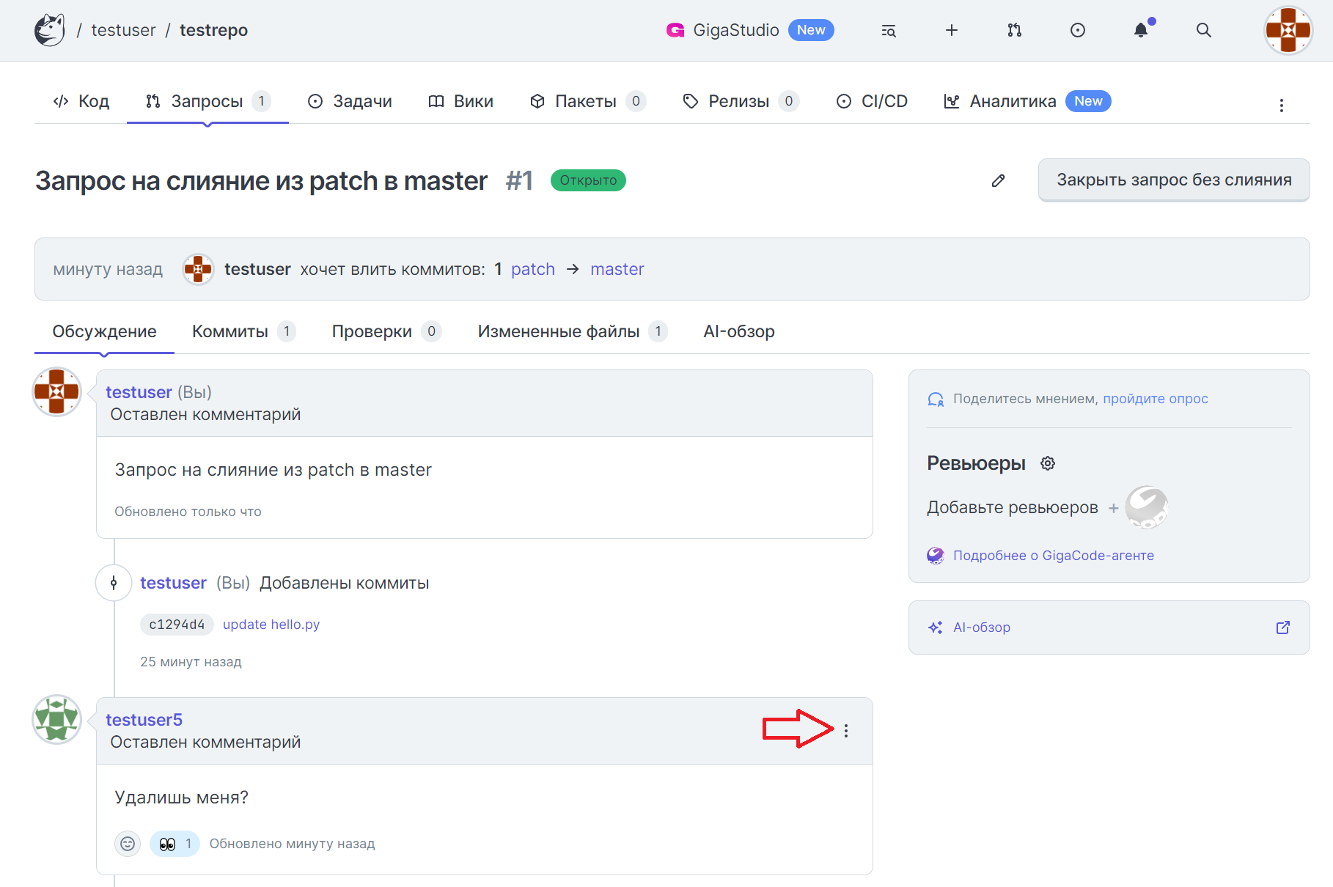Click the 25 минут назад timestamp
Screen dimensions: 1333x887
[x=191, y=662]
